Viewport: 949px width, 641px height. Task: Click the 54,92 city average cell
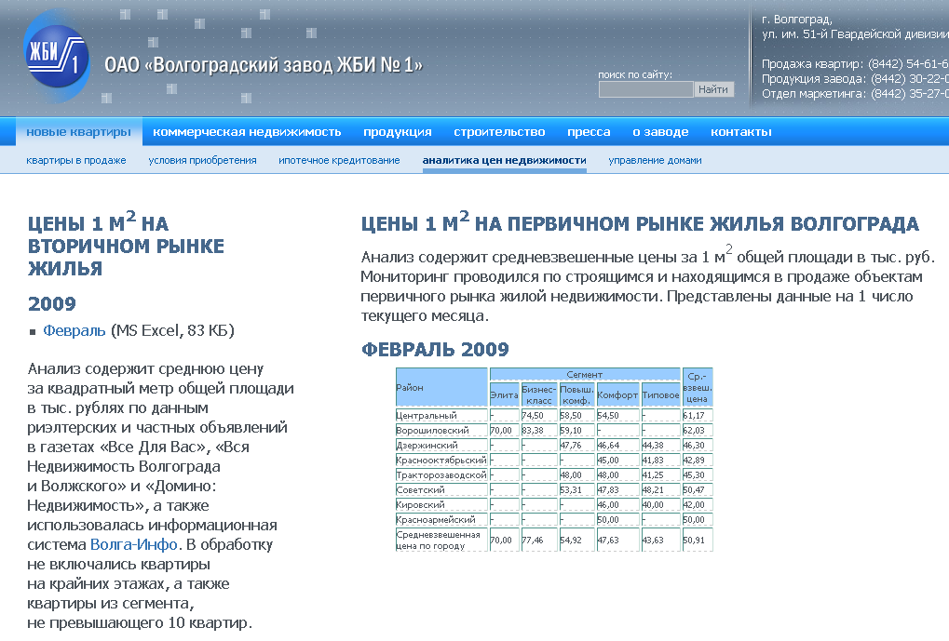(x=576, y=540)
